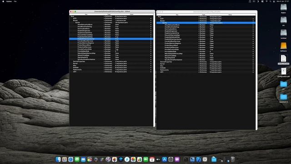Open Terminal from the Dock

point(186,159)
